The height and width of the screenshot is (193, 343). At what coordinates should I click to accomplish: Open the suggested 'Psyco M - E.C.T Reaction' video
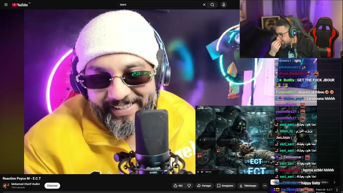coord(324,191)
